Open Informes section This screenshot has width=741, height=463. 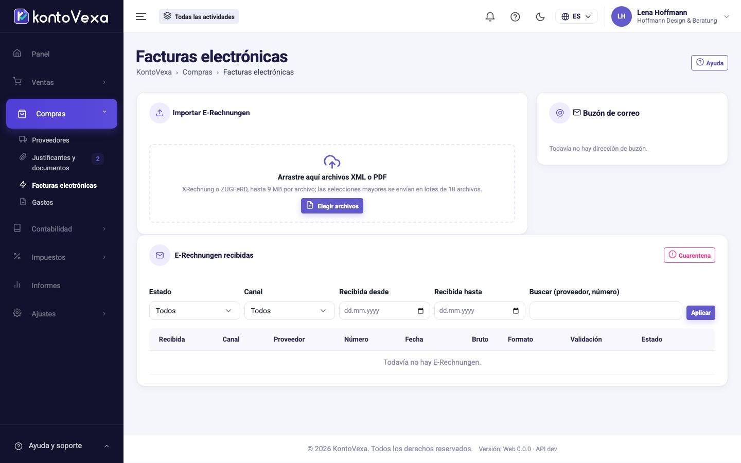(x=62, y=285)
